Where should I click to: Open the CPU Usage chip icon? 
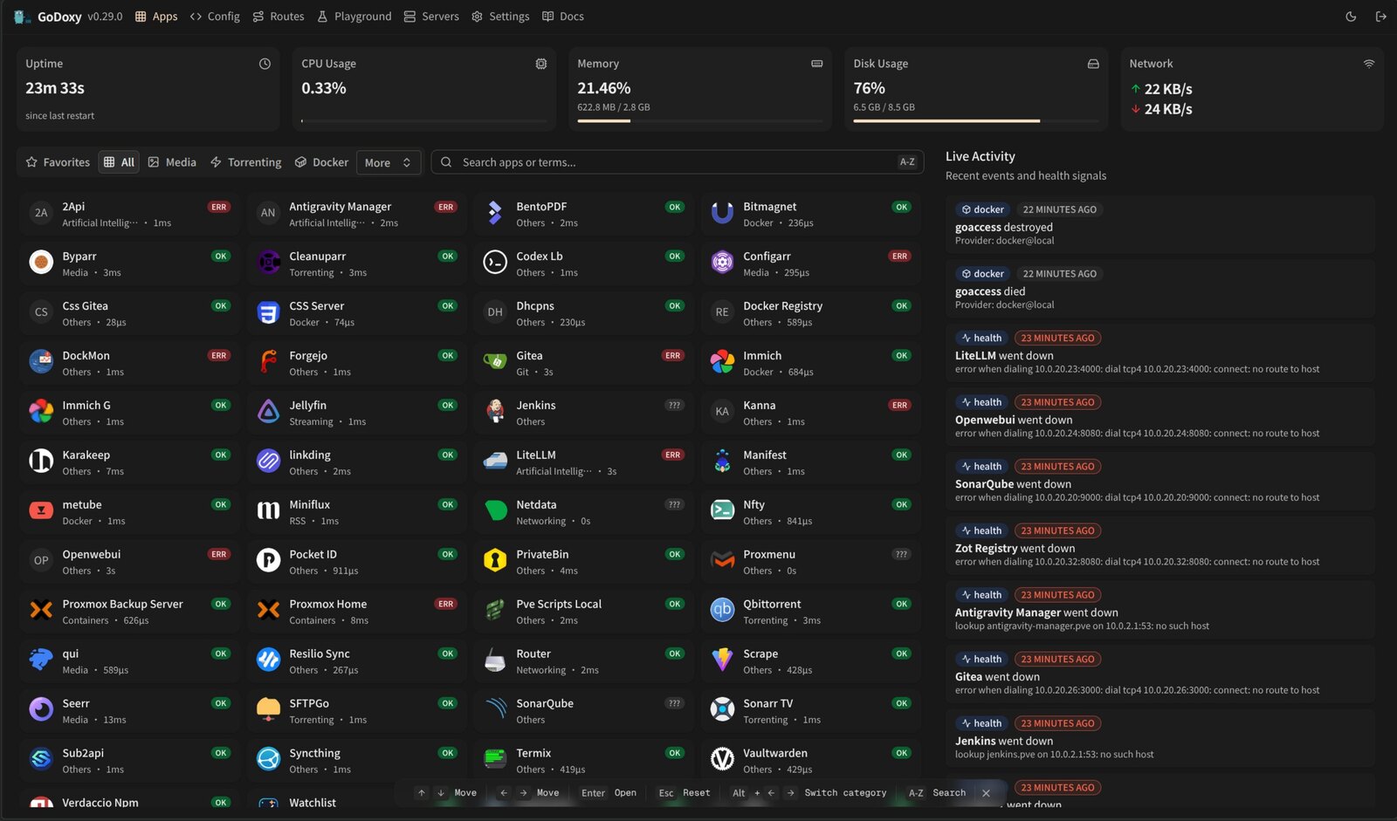[x=541, y=64]
